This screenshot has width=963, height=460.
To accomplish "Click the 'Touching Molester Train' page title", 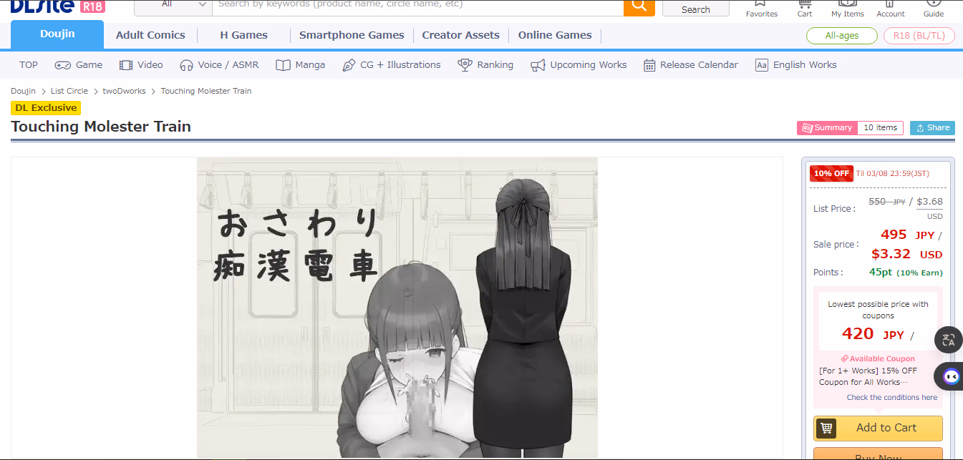I will click(x=101, y=127).
